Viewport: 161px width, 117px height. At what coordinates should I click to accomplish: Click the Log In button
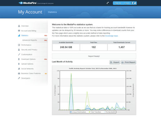click(127, 3)
